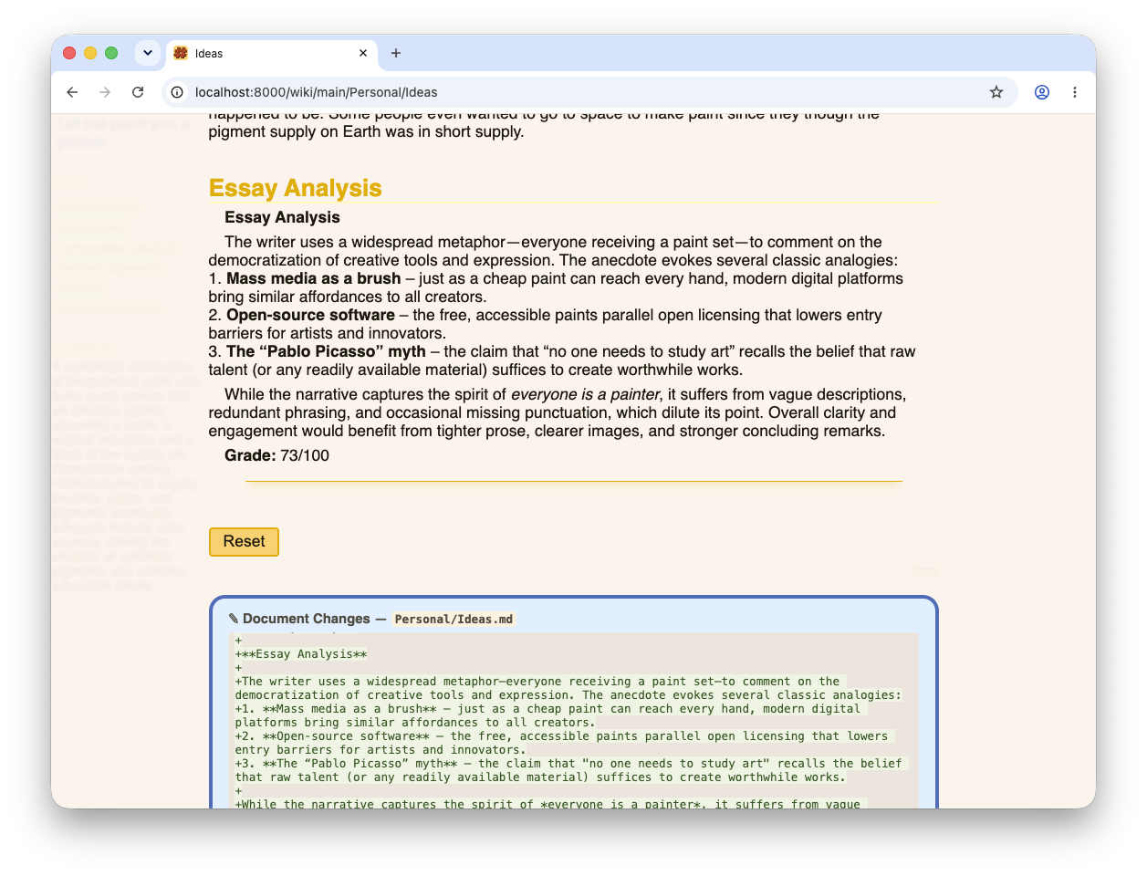
Task: Click the macOS fullscreen green button
Action: (x=111, y=53)
